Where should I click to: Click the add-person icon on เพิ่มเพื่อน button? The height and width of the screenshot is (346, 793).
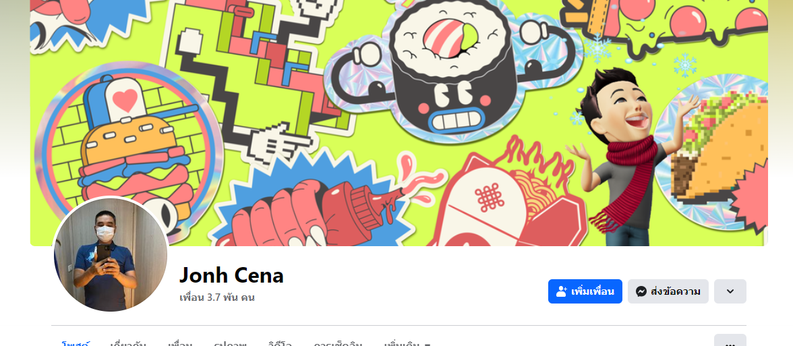coord(561,291)
